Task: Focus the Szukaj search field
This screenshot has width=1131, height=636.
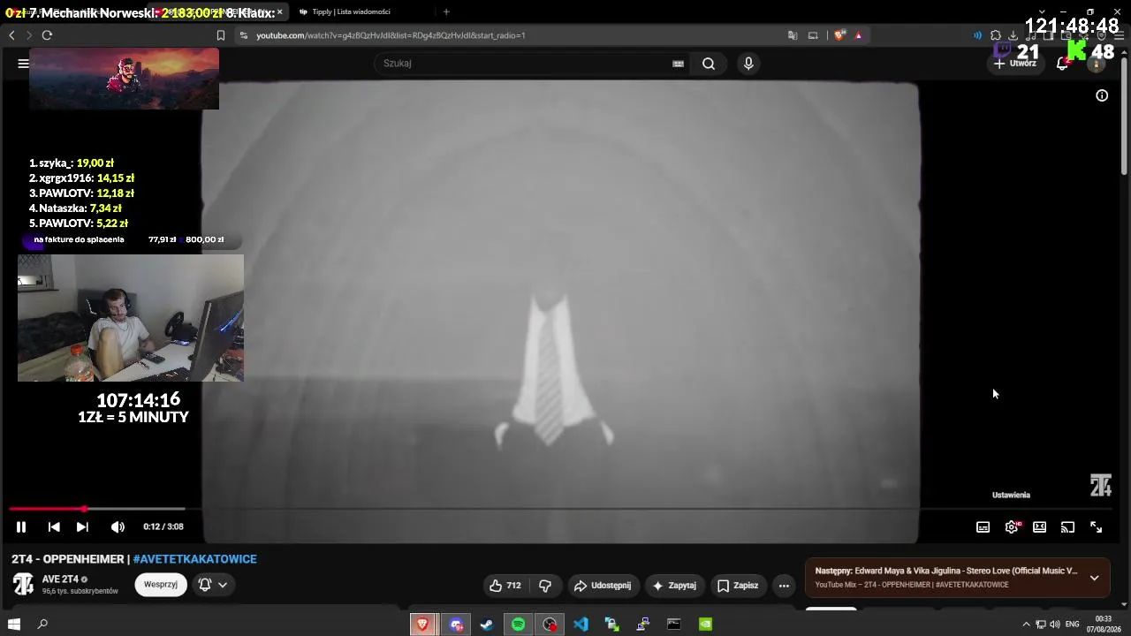Action: 526,64
